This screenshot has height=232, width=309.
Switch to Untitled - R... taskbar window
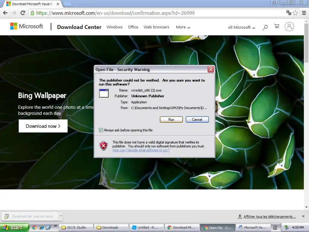pyautogui.click(x=147, y=227)
